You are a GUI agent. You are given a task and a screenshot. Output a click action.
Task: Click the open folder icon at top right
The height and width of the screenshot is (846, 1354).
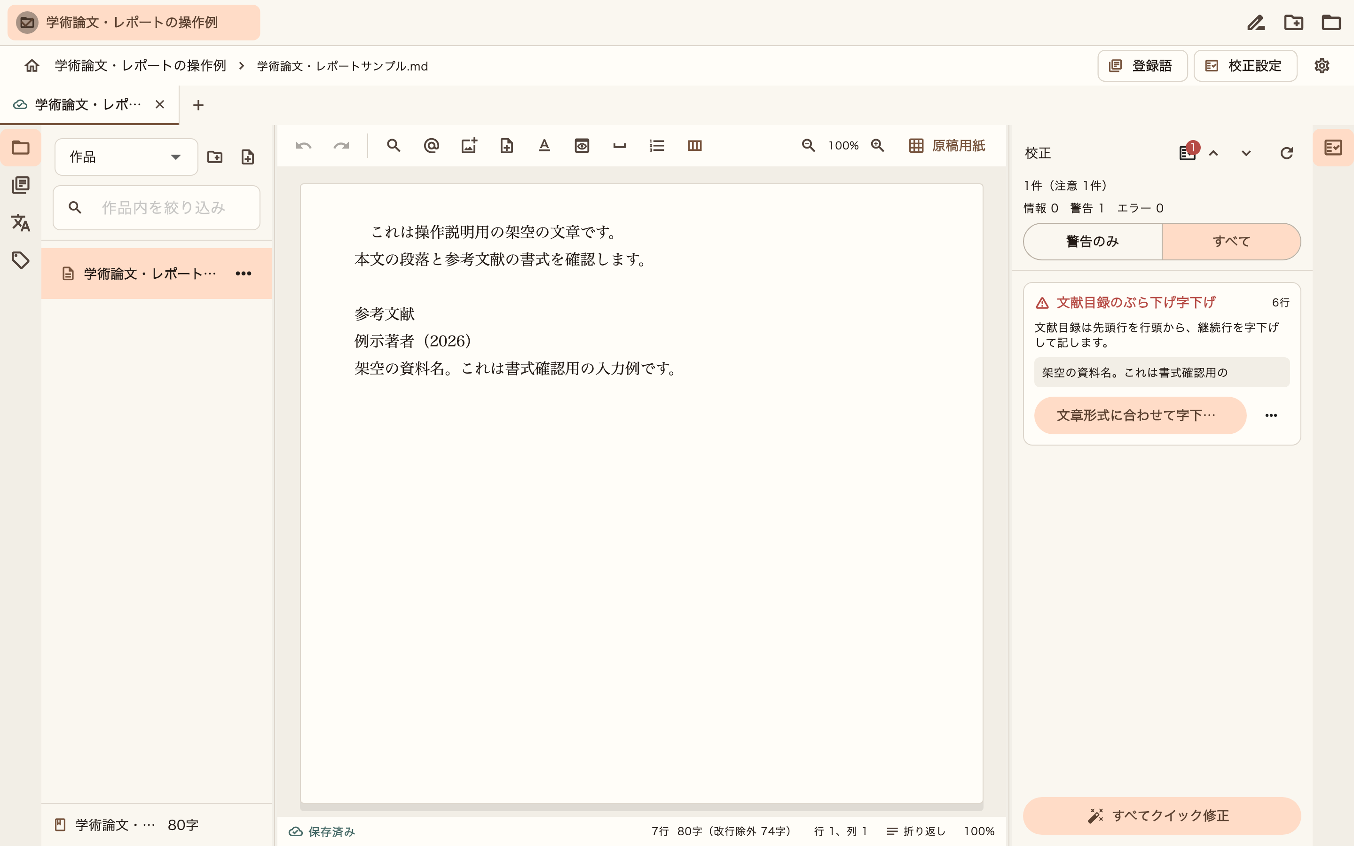tap(1331, 23)
